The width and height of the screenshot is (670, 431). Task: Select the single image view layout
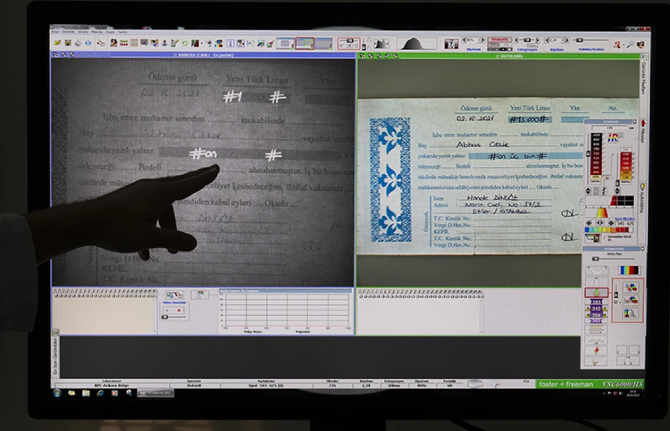[284, 43]
